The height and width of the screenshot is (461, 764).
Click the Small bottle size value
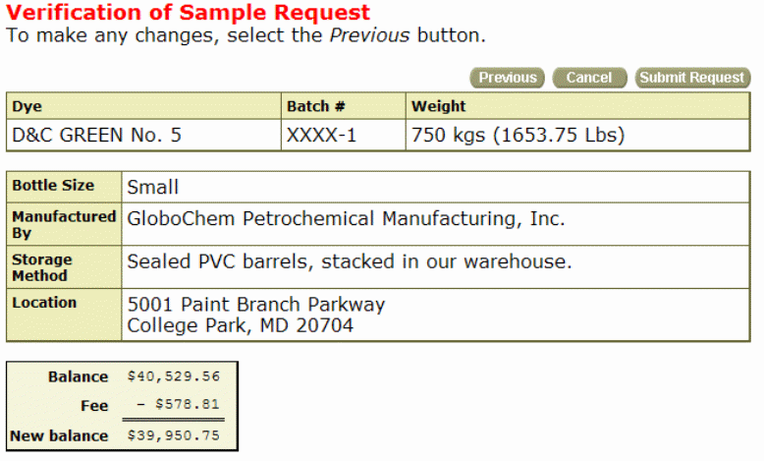[153, 187]
